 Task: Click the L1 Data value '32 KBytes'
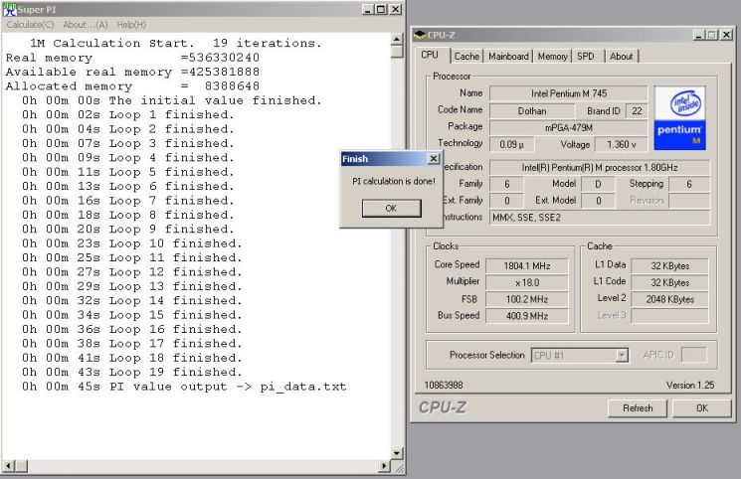tap(669, 266)
